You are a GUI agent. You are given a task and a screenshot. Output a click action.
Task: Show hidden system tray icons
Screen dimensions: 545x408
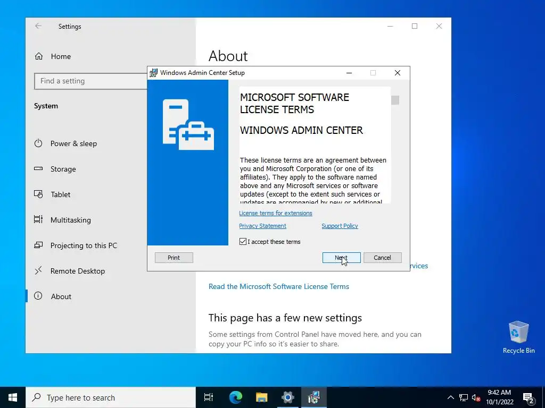click(450, 397)
